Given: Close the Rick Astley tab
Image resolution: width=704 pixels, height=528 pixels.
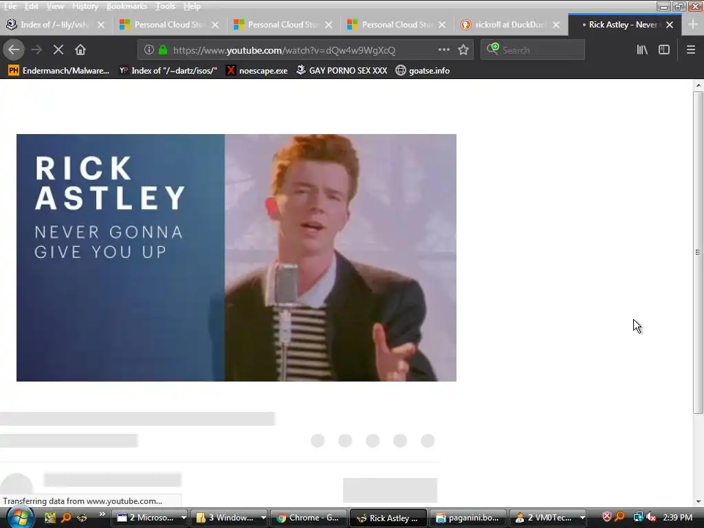Looking at the screenshot, I should click(670, 25).
